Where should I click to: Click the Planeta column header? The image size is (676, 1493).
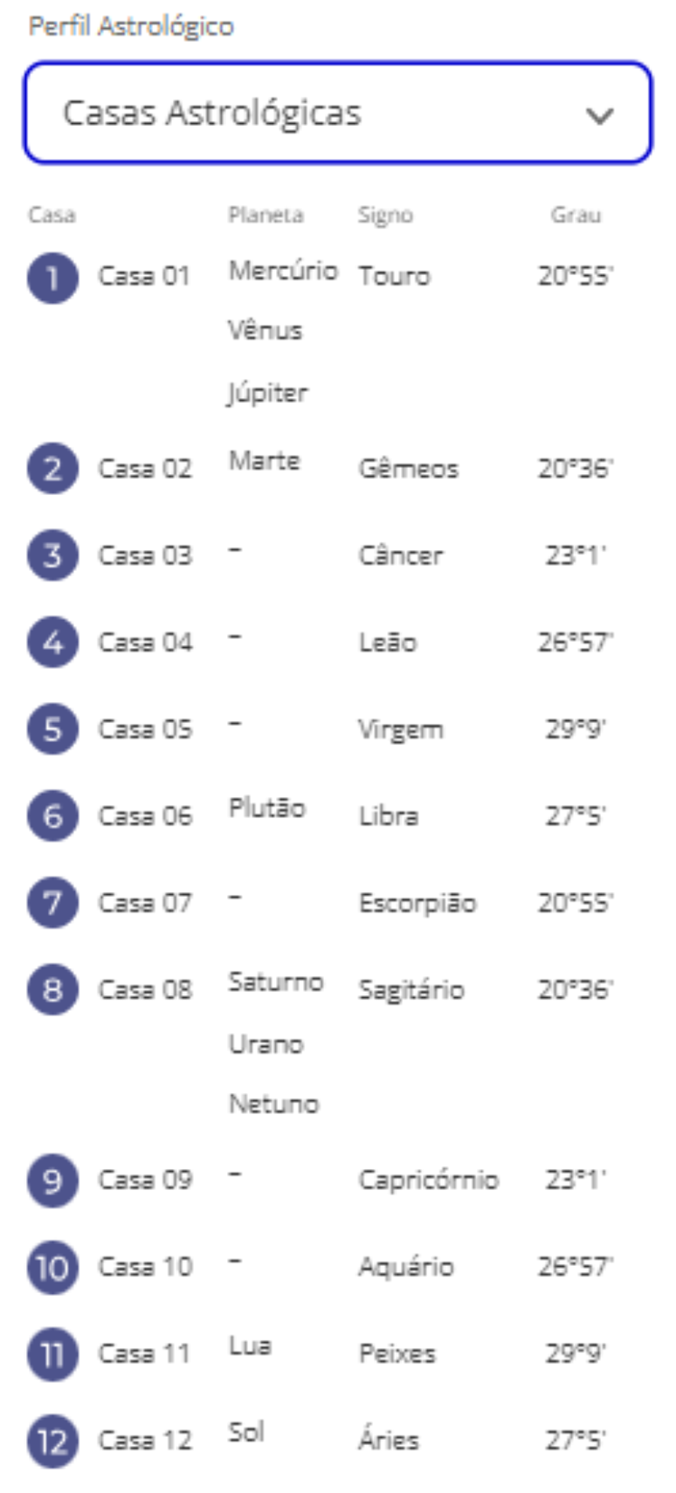(266, 215)
